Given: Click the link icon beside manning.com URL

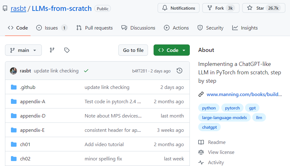Looking at the screenshot, I should pyautogui.click(x=201, y=94).
